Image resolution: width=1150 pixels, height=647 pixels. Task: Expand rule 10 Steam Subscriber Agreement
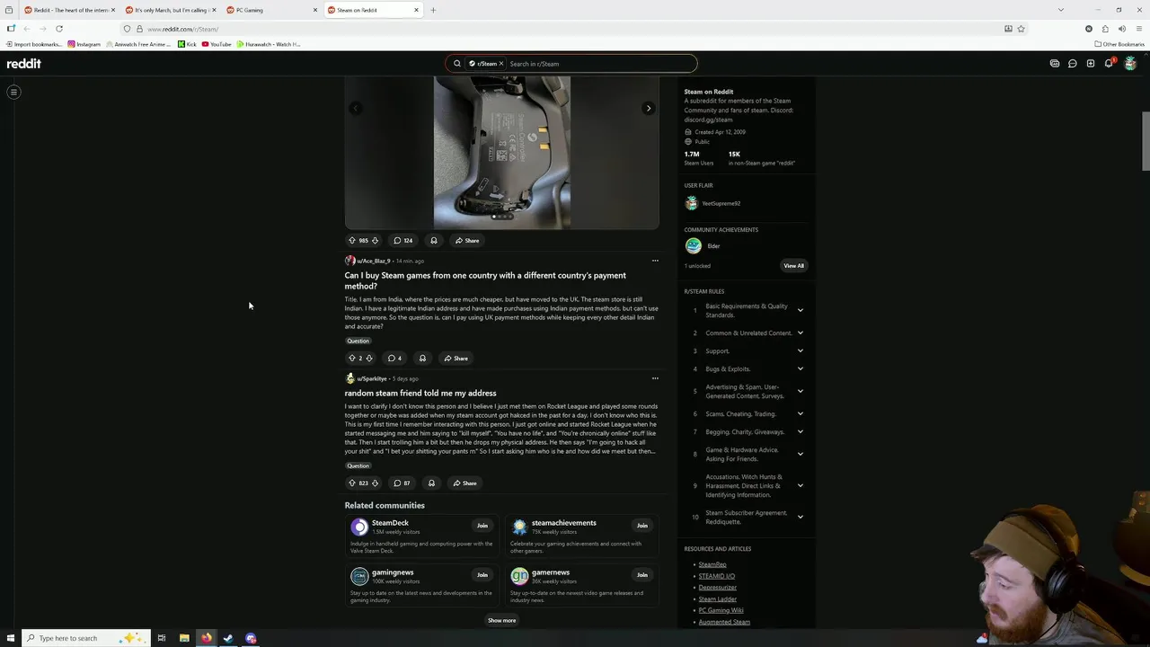800,517
